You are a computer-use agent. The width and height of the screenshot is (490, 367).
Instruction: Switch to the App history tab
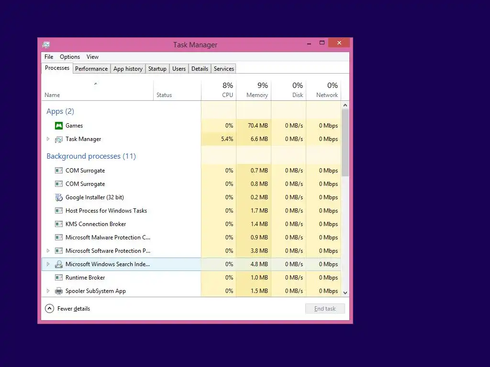[x=128, y=69]
